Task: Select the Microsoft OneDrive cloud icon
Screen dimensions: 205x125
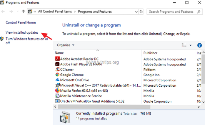Action: [57, 80]
